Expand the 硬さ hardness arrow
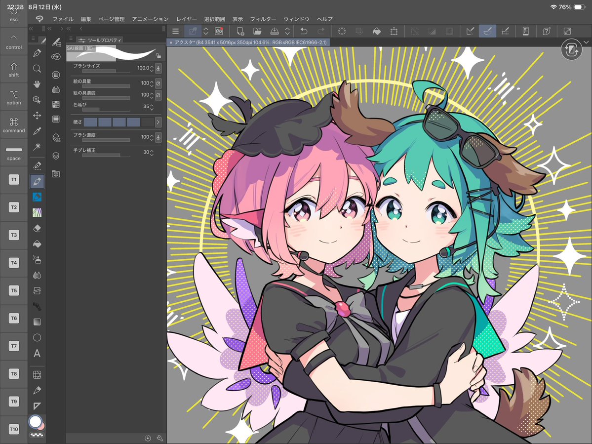Screen dimensions: 592x444 pos(158,122)
